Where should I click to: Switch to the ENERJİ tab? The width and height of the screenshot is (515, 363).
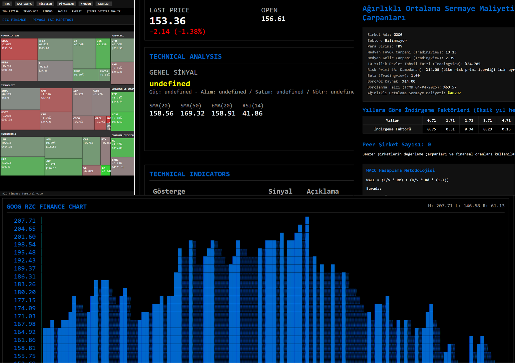77,11
